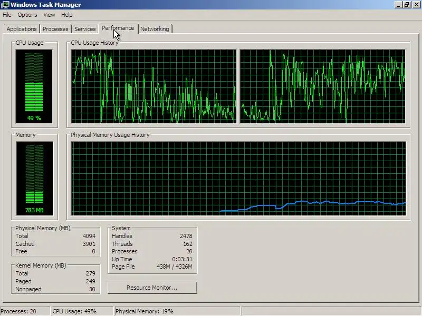Click the Threads value 162
Image resolution: width=422 pixels, height=316 pixels.
point(188,244)
